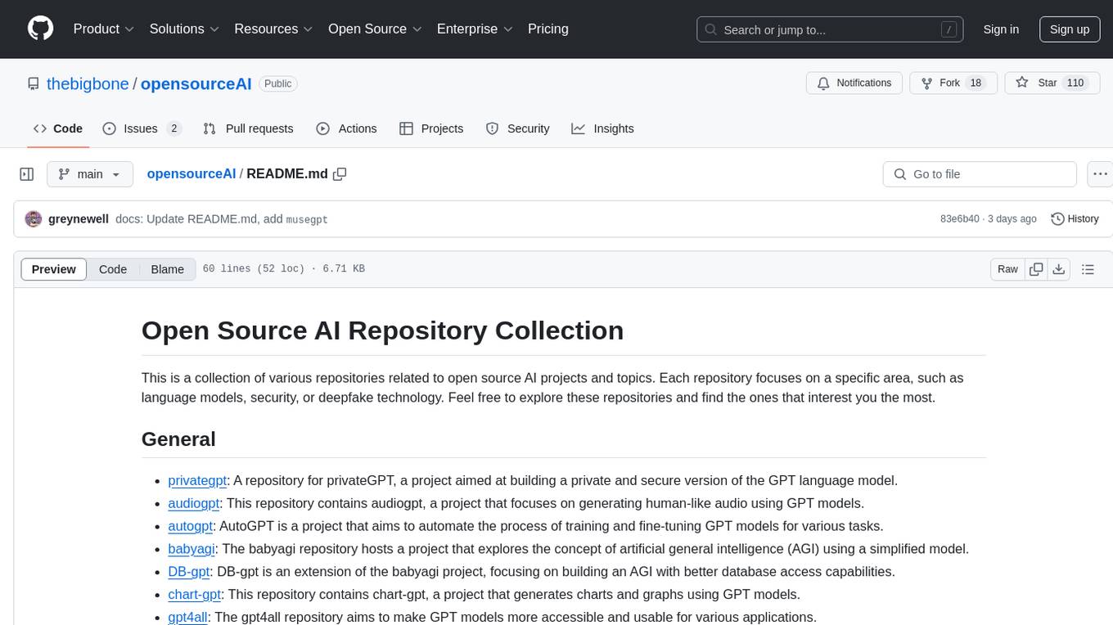
Task: Expand the Open Source menu
Action: coord(375,29)
